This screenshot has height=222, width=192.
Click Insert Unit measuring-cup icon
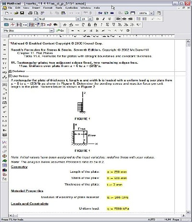click(x=106, y=13)
